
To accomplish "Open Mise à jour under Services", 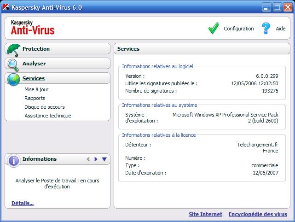I will click(x=36, y=89).
